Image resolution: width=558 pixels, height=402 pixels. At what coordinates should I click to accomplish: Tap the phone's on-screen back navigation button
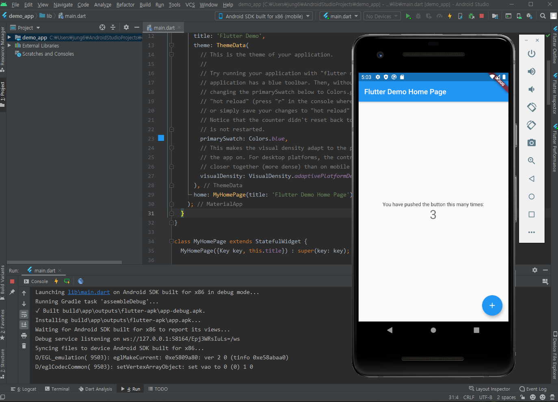(x=390, y=330)
